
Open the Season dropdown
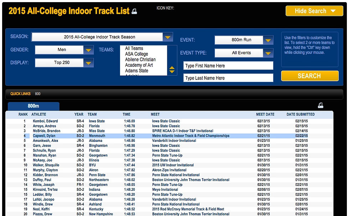click(x=102, y=37)
